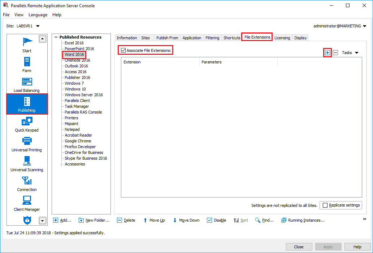Switch to the Display tab

[x=300, y=38]
